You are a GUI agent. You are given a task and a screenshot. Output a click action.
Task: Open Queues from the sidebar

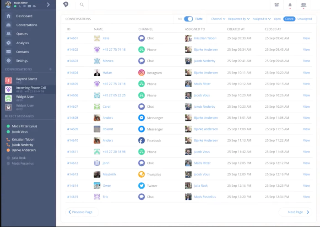22,34
